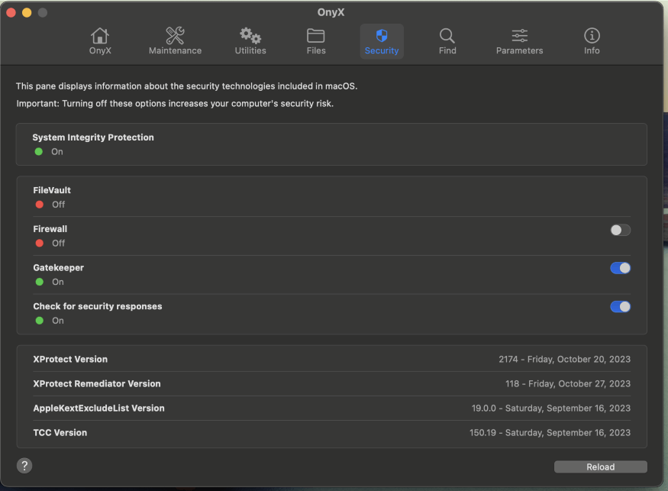Image resolution: width=668 pixels, height=491 pixels.
Task: Click the Gatekeeper label
Action: click(58, 268)
